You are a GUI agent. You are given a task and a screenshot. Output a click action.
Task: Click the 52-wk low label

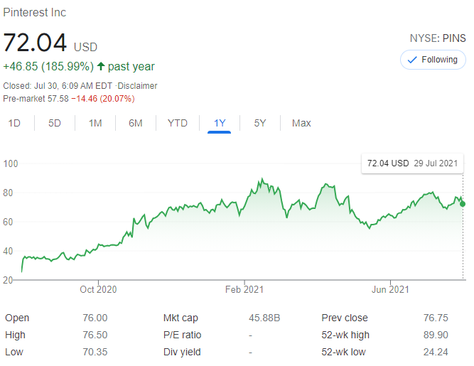coord(343,352)
